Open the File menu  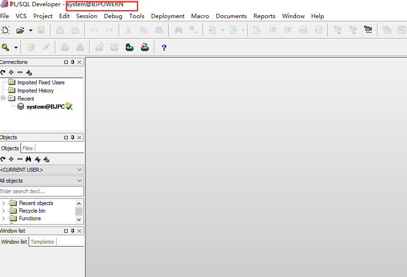4,16
